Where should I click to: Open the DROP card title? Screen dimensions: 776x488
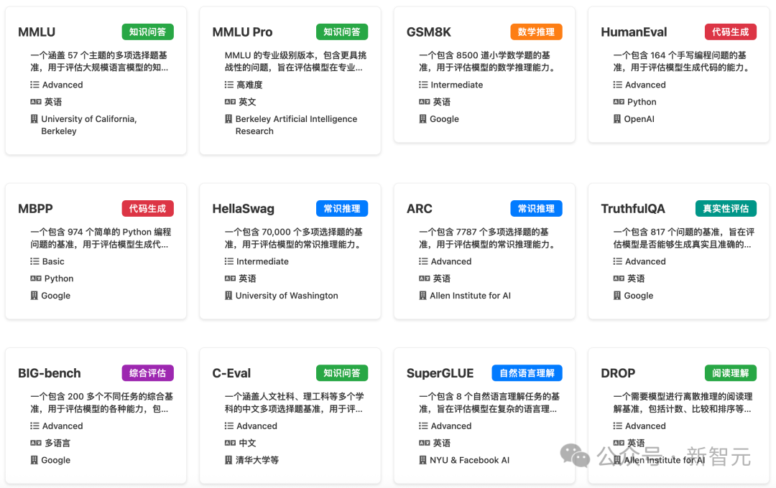pos(618,373)
